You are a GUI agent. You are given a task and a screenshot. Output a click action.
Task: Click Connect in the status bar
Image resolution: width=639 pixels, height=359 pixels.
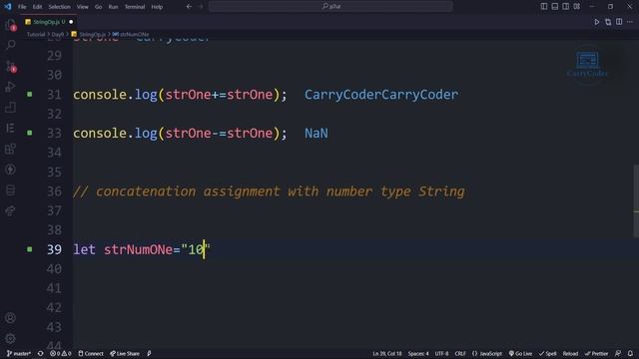91,353
